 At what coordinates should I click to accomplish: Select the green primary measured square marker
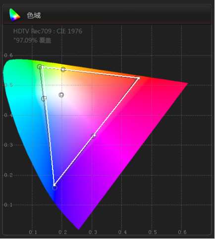coord(42,67)
